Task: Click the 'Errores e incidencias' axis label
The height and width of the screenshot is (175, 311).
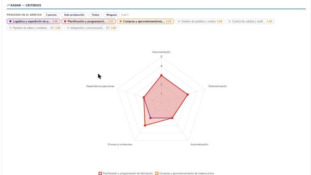Action: click(x=120, y=144)
